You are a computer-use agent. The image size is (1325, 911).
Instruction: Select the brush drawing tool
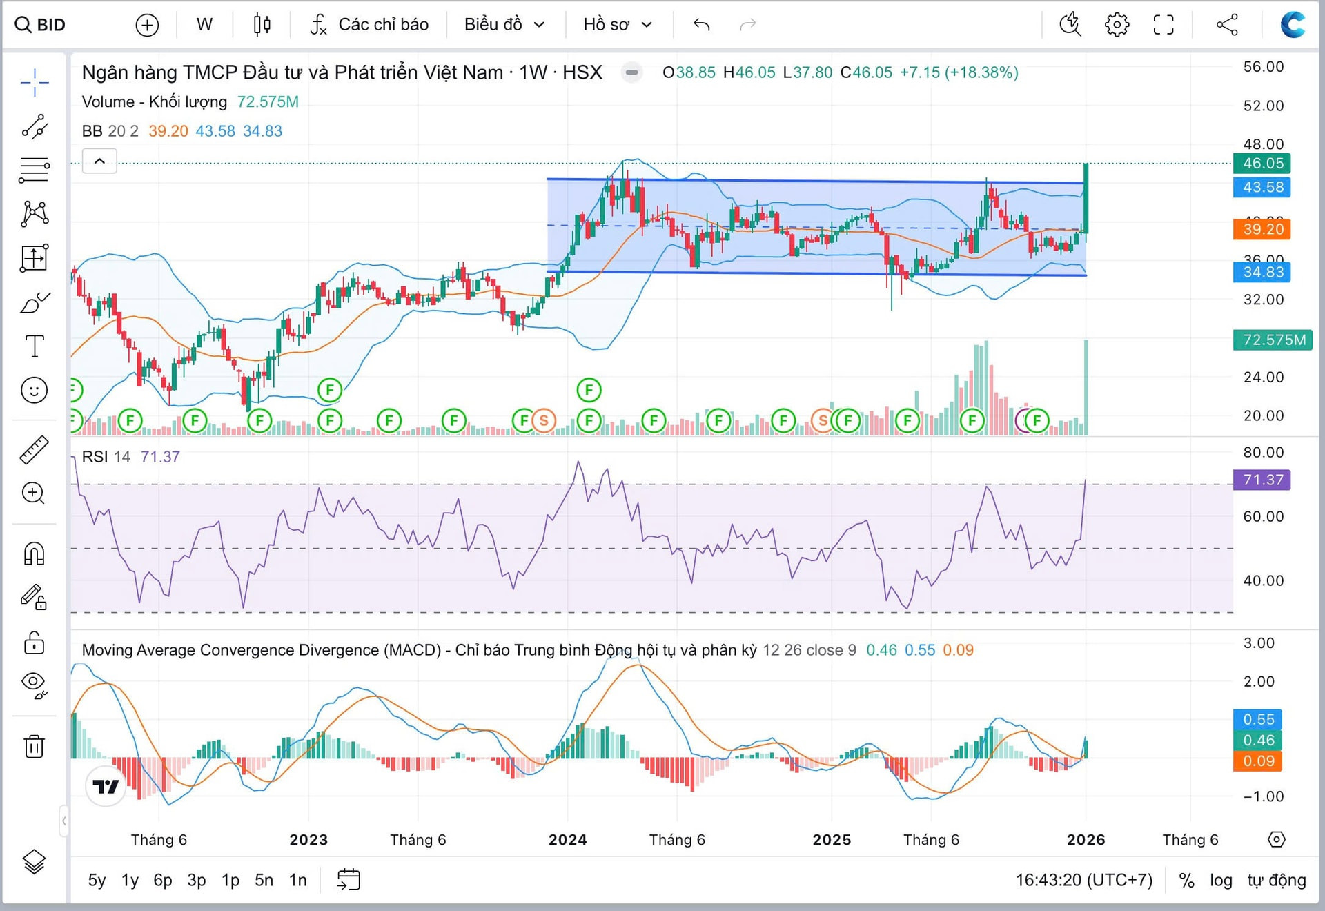[x=34, y=302]
